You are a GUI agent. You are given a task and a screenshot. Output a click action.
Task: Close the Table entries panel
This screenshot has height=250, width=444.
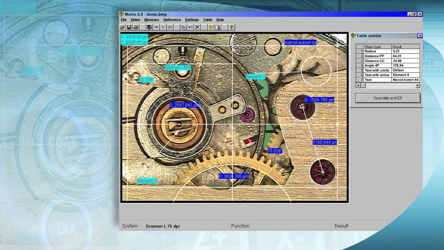tap(420, 36)
